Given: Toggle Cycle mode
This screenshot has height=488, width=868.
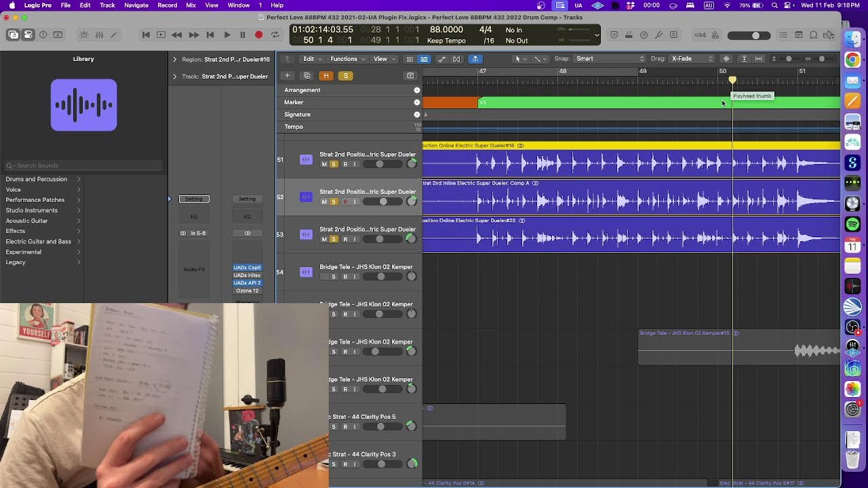Looking at the screenshot, I should click(x=275, y=35).
